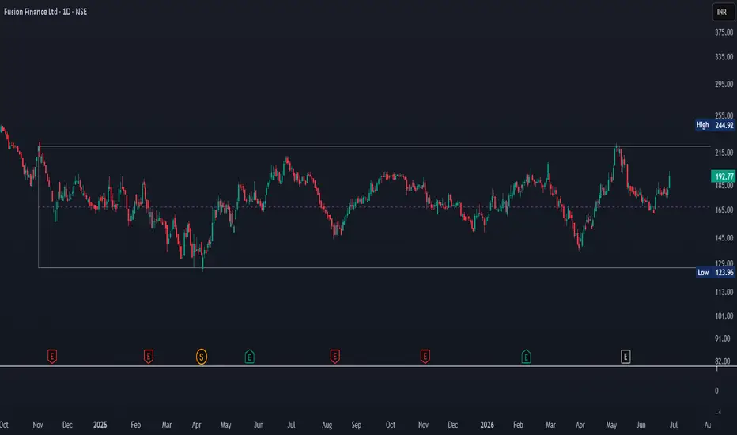Click the 295.00 price scale label

coord(724,84)
